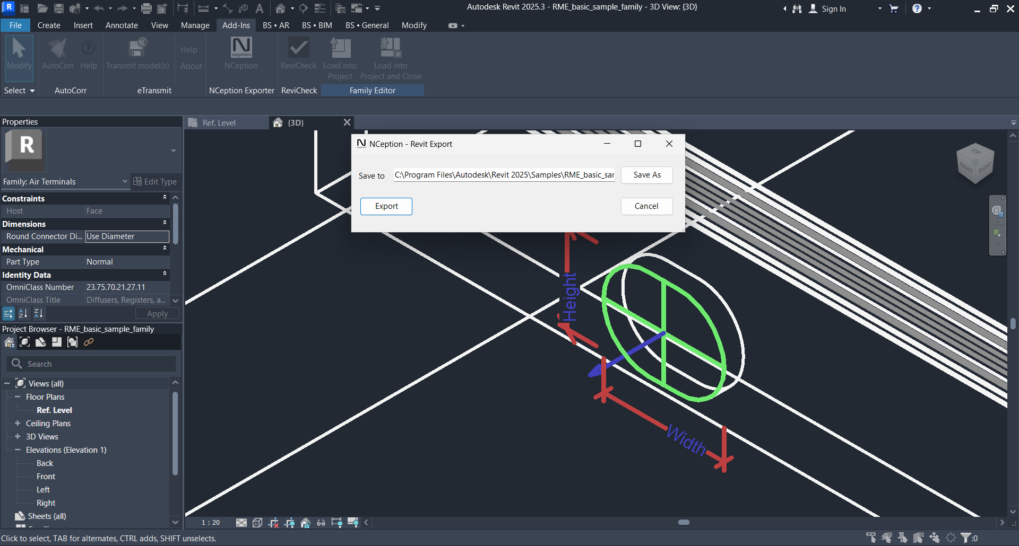This screenshot has height=546, width=1019.
Task: Click the Load into Project icon
Action: tap(340, 48)
